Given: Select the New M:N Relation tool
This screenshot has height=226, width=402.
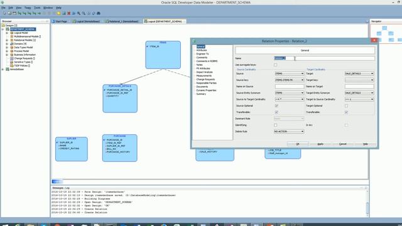Looking at the screenshot, I should pos(19,13).
